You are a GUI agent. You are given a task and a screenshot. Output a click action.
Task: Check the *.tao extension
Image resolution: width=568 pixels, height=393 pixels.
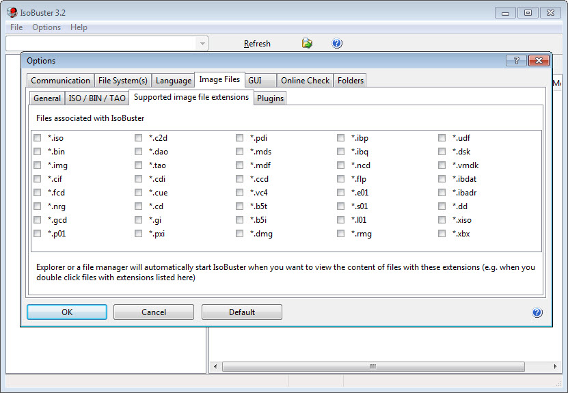tap(138, 165)
